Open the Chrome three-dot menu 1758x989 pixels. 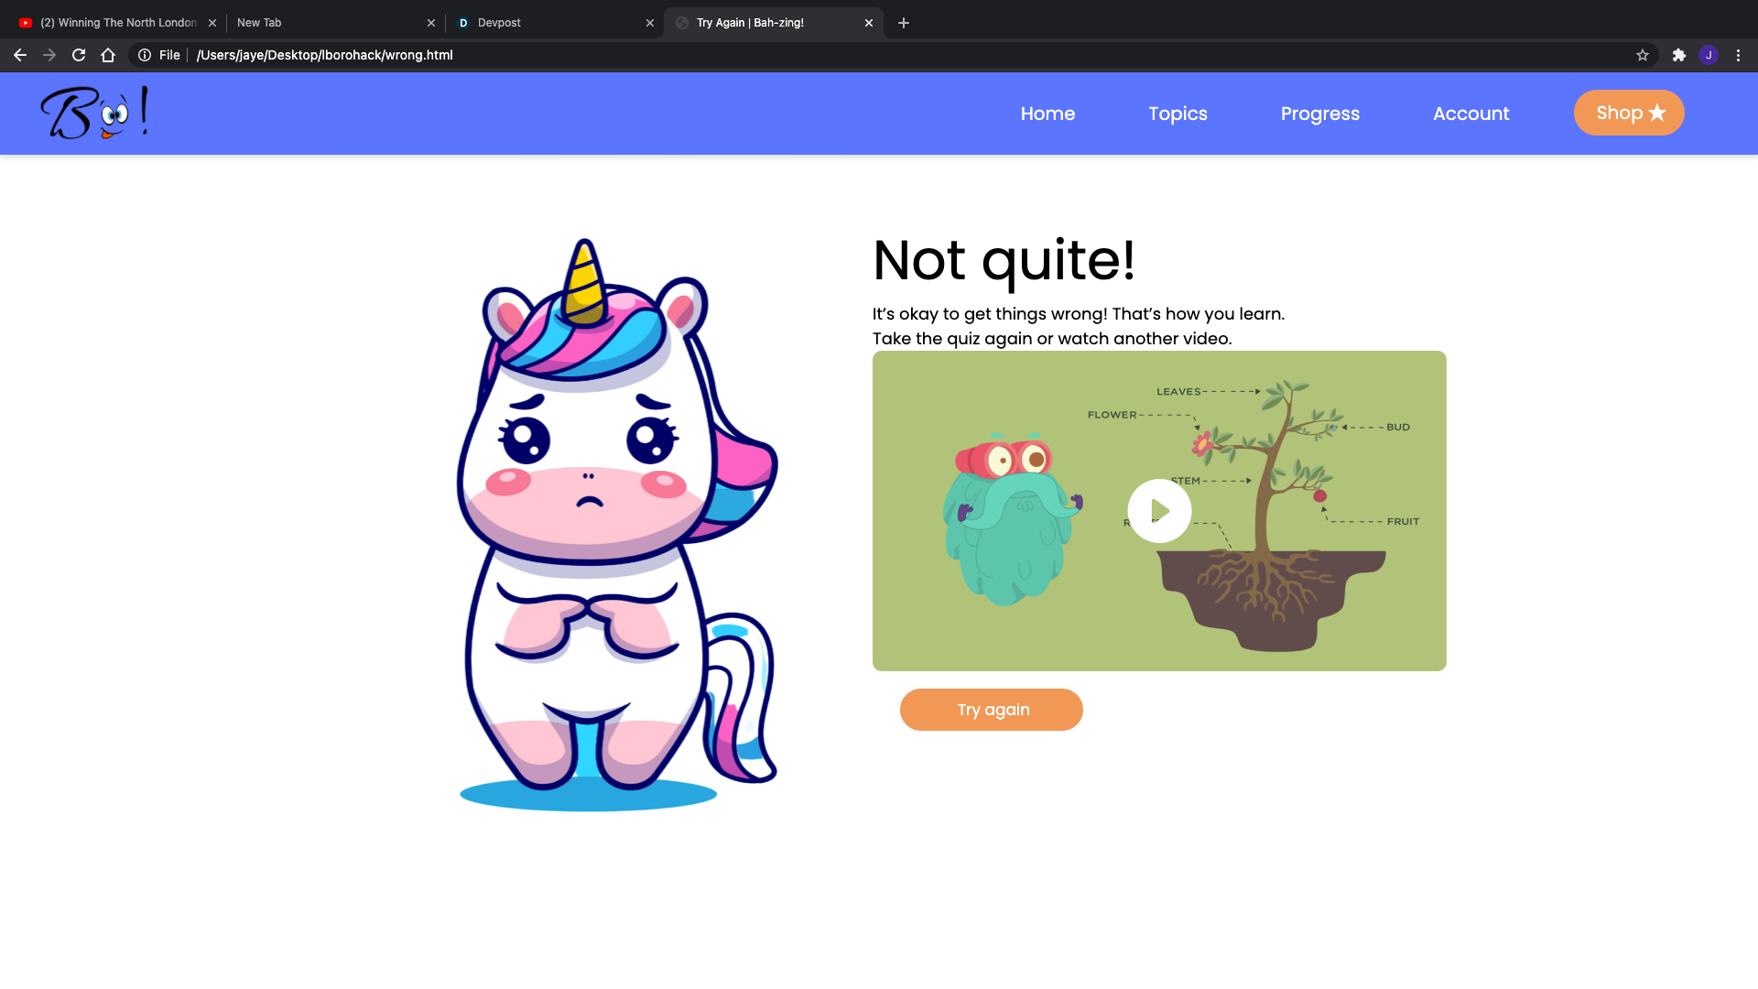(x=1738, y=55)
